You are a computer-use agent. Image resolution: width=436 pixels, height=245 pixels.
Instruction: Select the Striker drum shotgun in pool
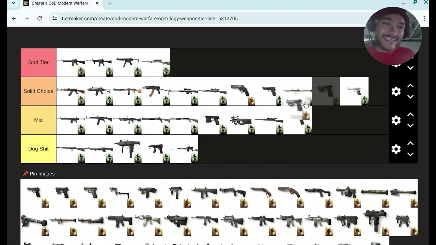point(347,193)
